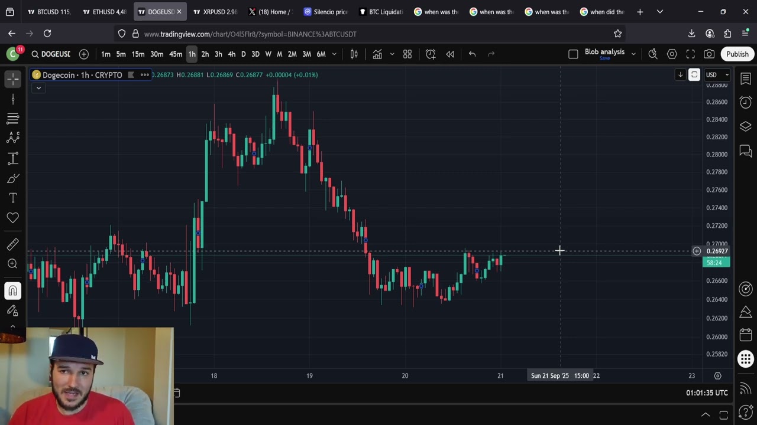Undo the last chart action

click(x=472, y=54)
